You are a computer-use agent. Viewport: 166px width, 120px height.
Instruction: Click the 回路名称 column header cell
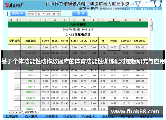point(31,41)
